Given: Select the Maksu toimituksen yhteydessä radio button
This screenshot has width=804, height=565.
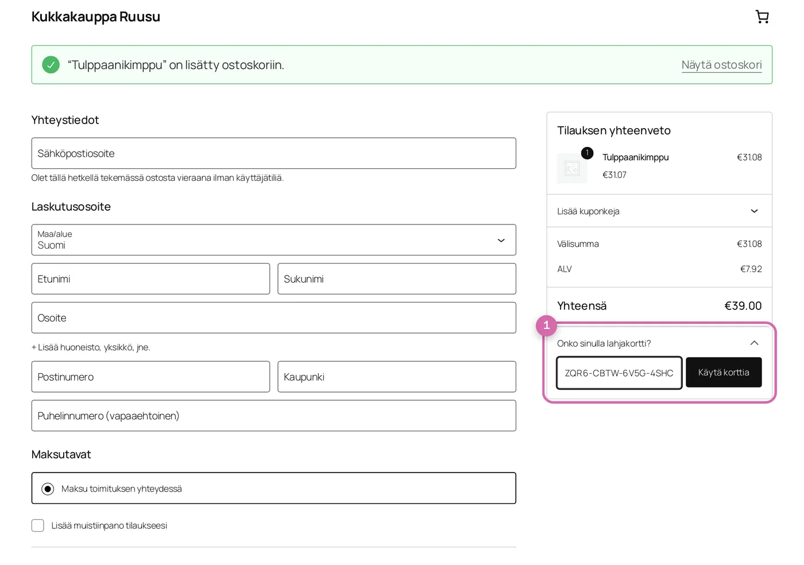Looking at the screenshot, I should click(48, 489).
